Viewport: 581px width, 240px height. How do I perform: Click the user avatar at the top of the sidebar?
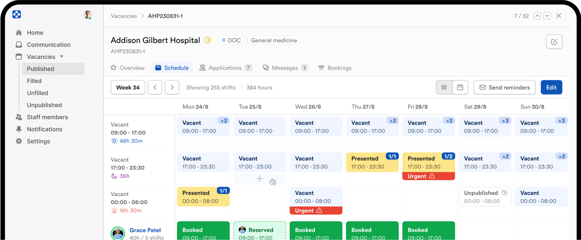(x=87, y=15)
